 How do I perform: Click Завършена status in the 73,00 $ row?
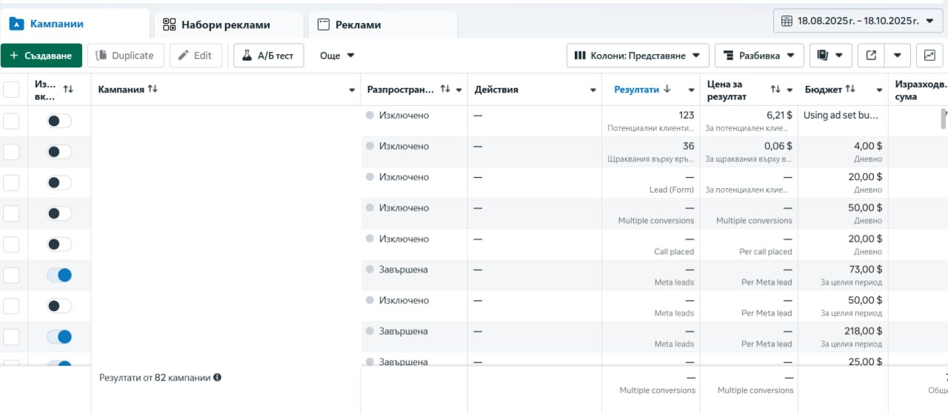pos(403,270)
